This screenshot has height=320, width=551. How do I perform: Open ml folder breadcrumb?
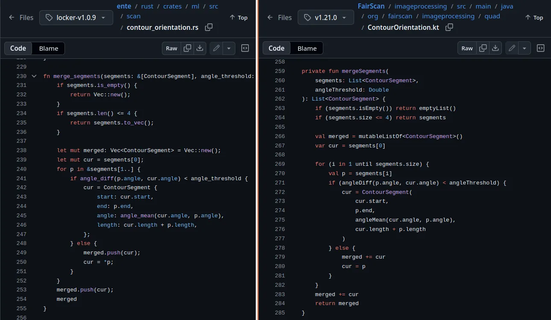(x=195, y=6)
